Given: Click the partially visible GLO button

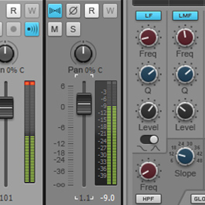Looking at the screenshot, I should pyautogui.click(x=198, y=199).
